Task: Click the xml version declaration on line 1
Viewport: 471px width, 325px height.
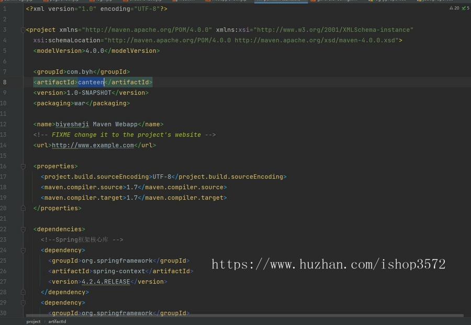Action: (96, 9)
